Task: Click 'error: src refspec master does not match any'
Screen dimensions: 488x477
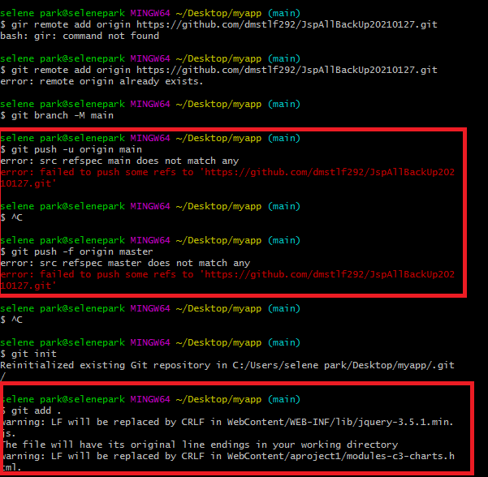Action: pos(125,263)
